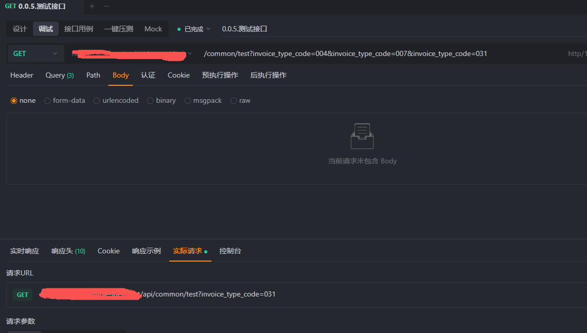Switch to the Mock tab
Screen dimensions: 587x333
pyautogui.click(x=153, y=29)
